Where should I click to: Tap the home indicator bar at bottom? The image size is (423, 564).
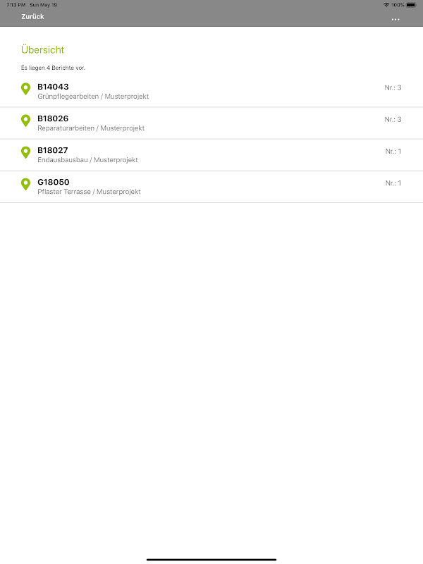coord(211,559)
